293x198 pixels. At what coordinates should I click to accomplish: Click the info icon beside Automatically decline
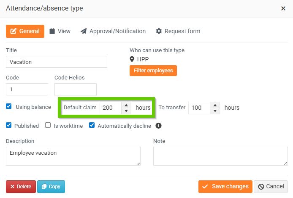159,126
